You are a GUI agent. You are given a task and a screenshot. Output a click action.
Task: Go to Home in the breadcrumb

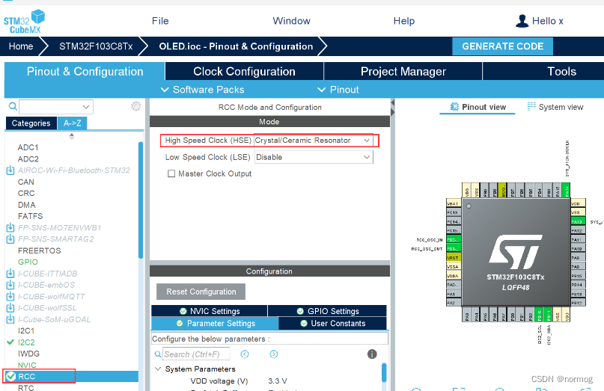click(21, 46)
